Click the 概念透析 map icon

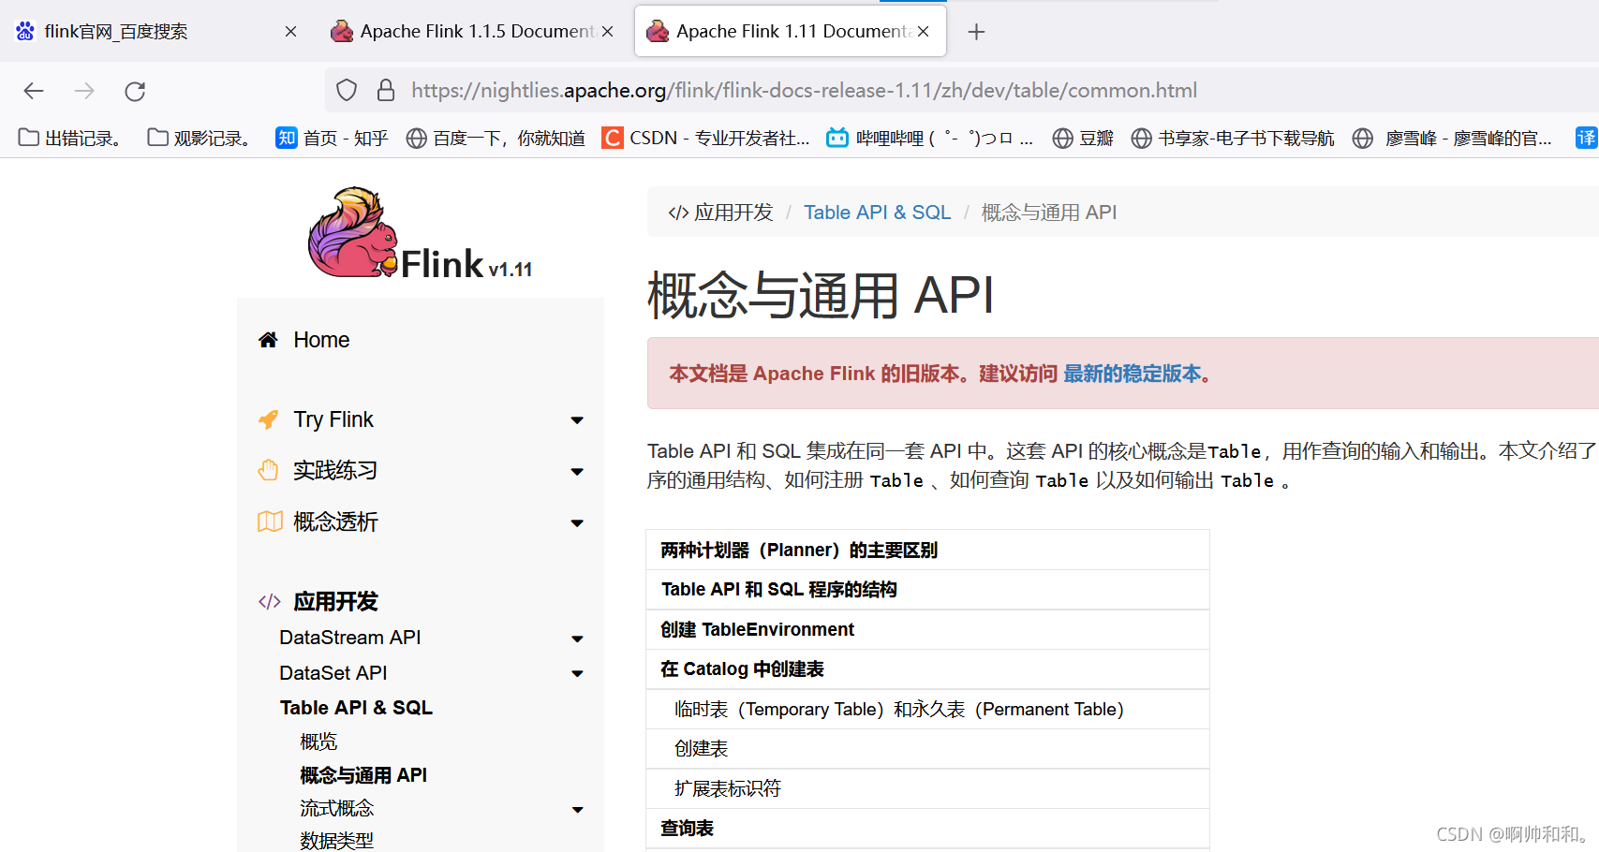pyautogui.click(x=270, y=521)
